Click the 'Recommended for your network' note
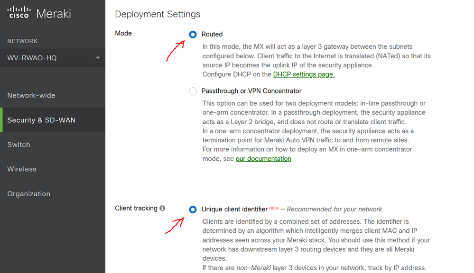This screenshot has height=273, width=474. pos(335,209)
